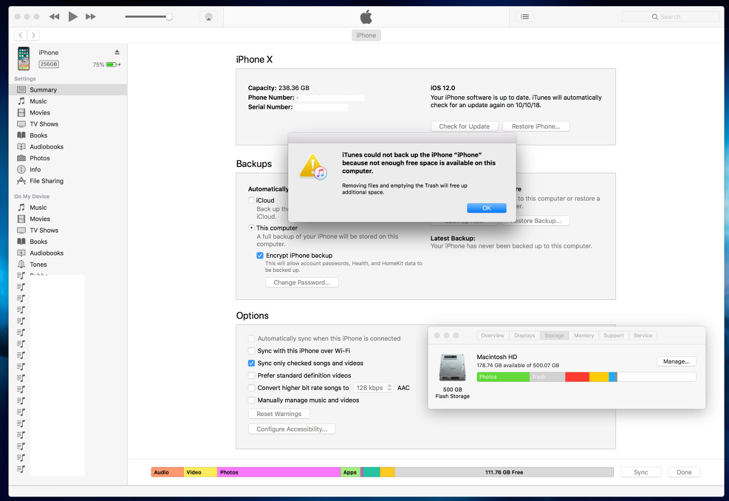This screenshot has width=729, height=501.
Task: Click the Macintosh HD disk icon
Action: point(452,368)
